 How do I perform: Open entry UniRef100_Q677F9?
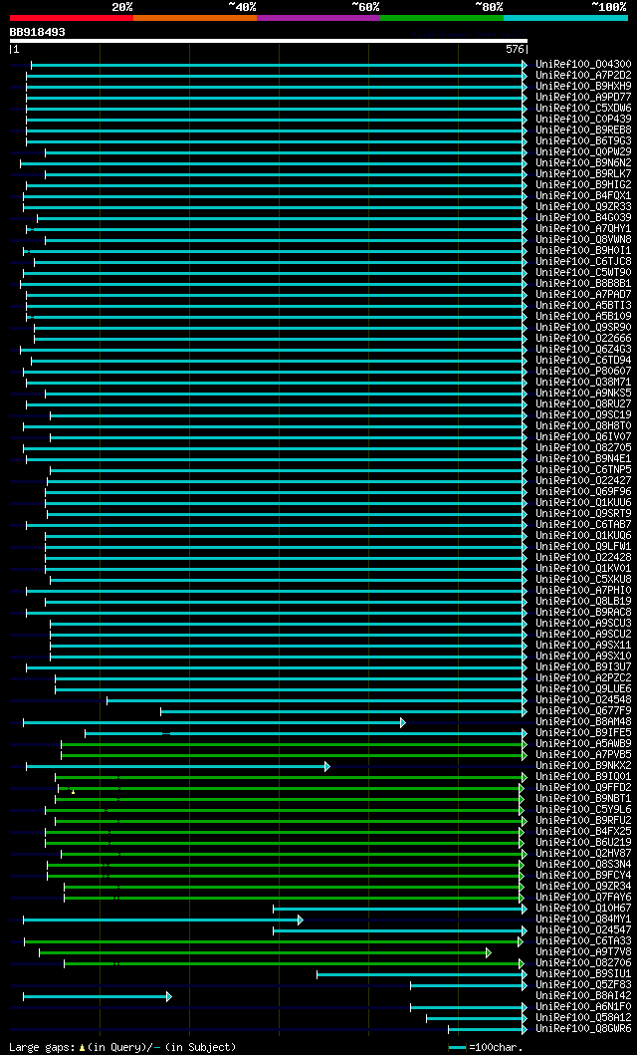pos(583,711)
